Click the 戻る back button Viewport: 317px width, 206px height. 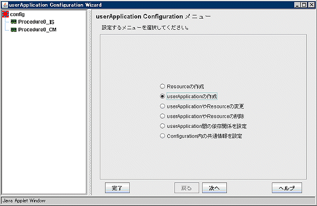click(x=187, y=188)
